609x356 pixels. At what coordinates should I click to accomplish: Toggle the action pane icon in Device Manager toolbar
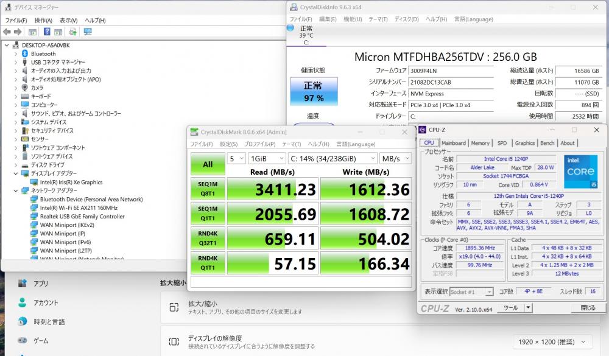[58, 32]
